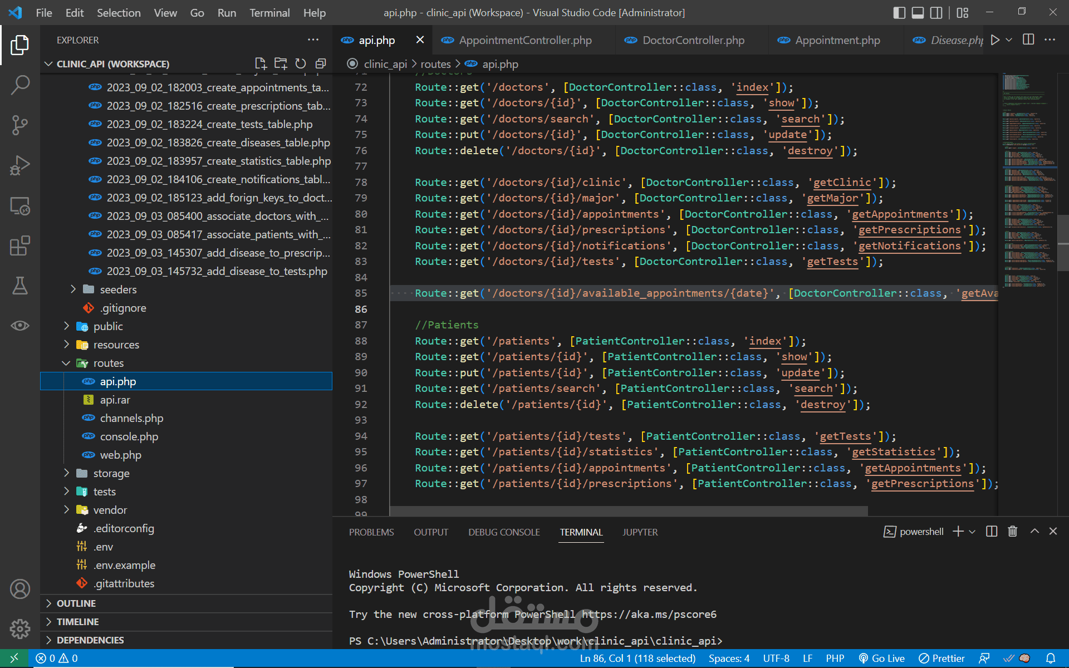
Task: Click the code minimap
Action: (1029, 181)
